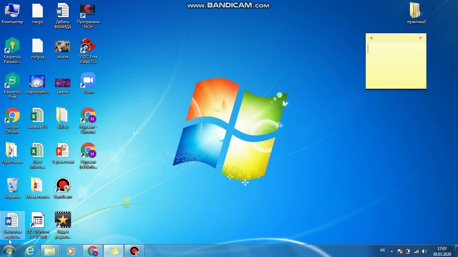Switch to Sticky Notes in taskbar
The height and width of the screenshot is (257, 458).
click(113, 251)
